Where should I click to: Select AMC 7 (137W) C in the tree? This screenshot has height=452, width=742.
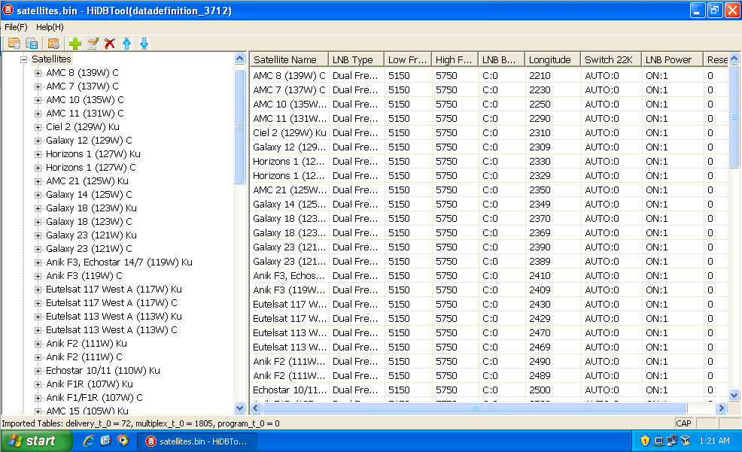82,86
